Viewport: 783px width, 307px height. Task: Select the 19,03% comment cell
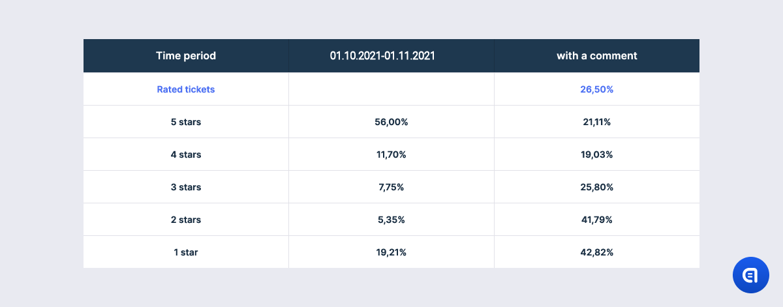(597, 154)
